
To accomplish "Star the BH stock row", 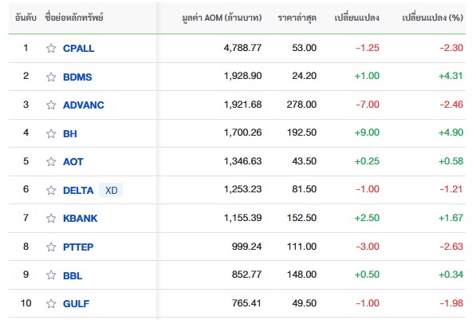I will pos(51,133).
